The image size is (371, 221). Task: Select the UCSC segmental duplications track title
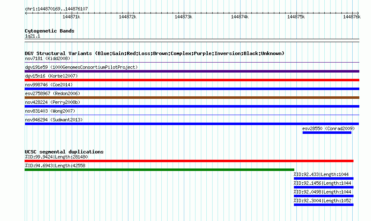[64, 152]
